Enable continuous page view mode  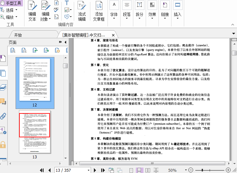click(139, 170)
